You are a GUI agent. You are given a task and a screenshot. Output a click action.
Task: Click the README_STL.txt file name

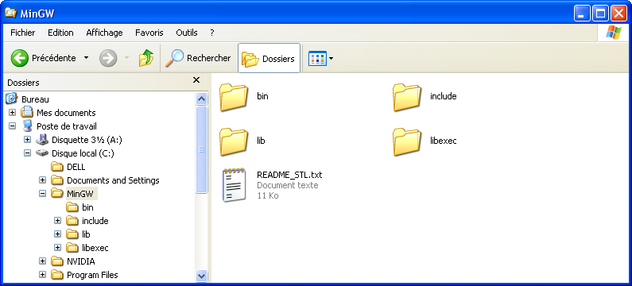point(289,175)
